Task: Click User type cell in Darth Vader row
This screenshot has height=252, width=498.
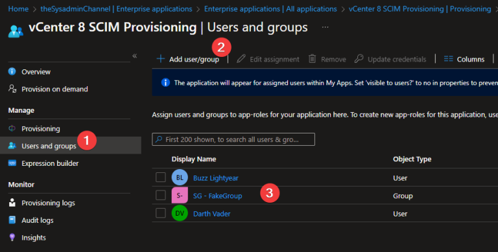Action: (x=400, y=214)
